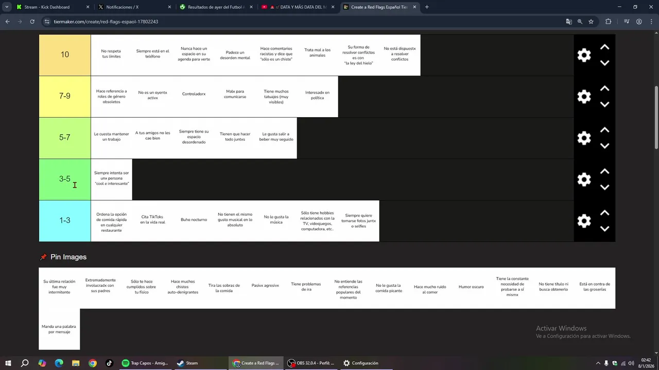Click the zoom magnifier icon in address bar

point(580,22)
